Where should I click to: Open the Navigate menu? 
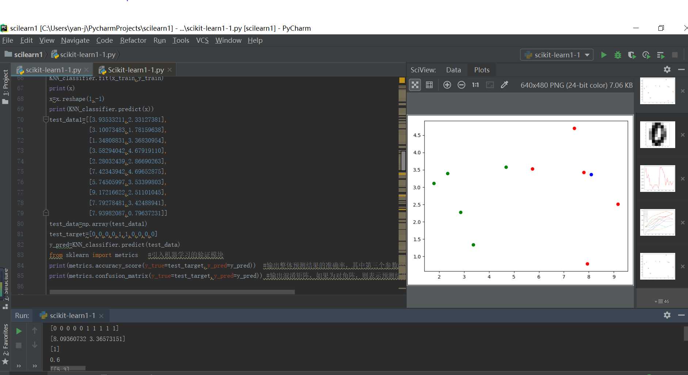75,40
